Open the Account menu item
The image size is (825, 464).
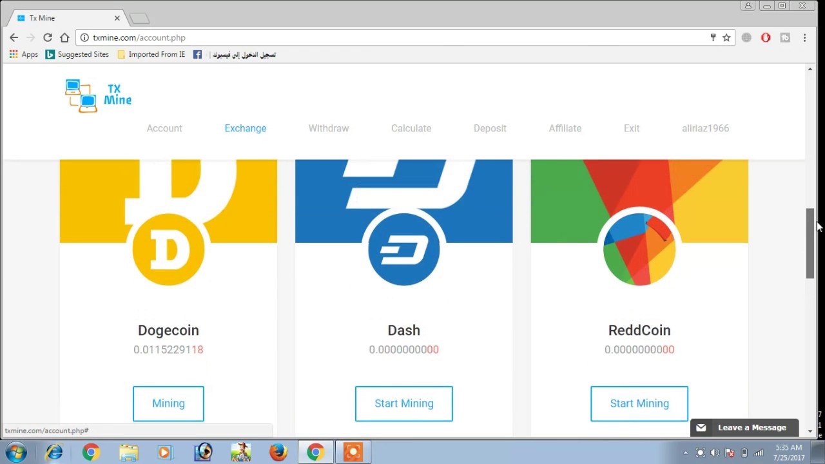pos(164,128)
